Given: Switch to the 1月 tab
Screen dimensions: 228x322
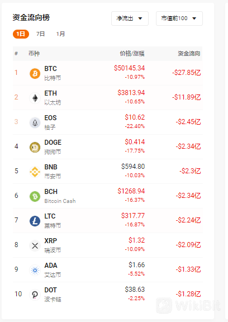Looking at the screenshot, I should pos(60,34).
